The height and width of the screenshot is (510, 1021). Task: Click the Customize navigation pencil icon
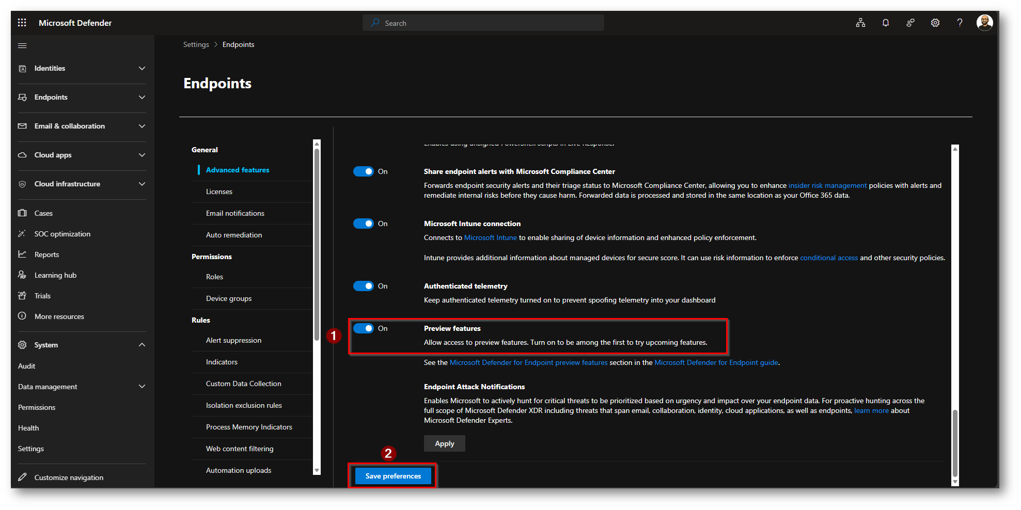coord(22,477)
